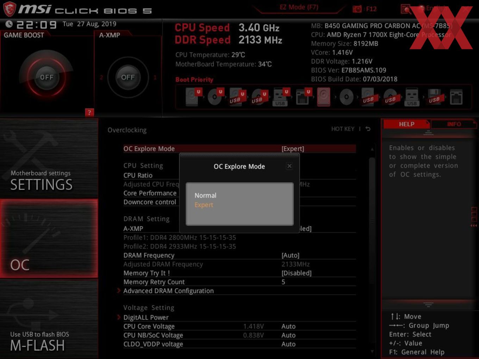This screenshot has width=479, height=359.
Task: Switch to EZ Mode (F7)
Action: (299, 7)
